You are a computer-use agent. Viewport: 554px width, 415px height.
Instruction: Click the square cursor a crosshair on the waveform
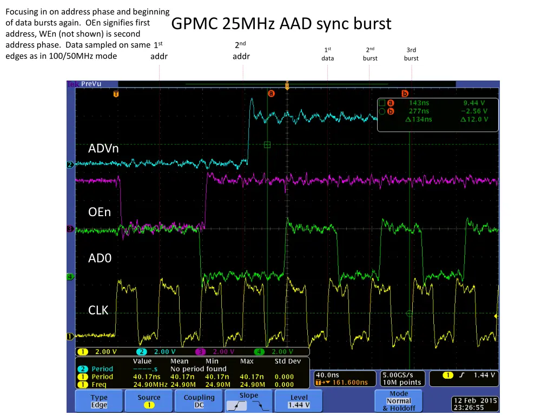267,145
